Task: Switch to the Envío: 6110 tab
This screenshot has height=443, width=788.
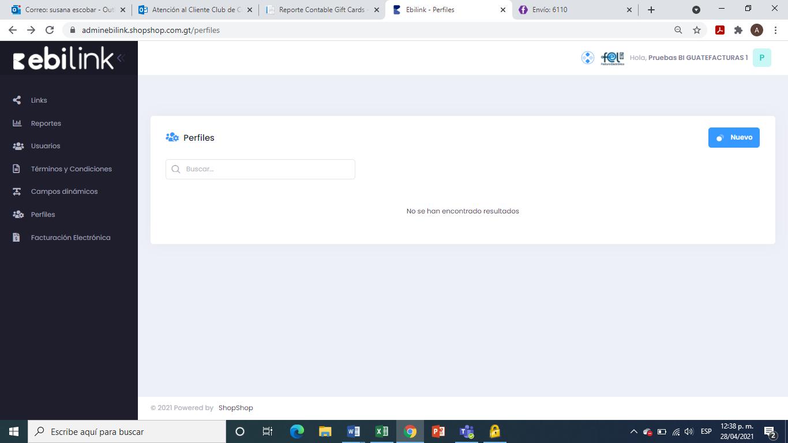Action: [575, 10]
